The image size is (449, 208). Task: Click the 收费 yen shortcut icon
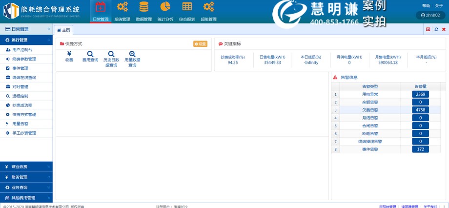pyautogui.click(x=69, y=54)
